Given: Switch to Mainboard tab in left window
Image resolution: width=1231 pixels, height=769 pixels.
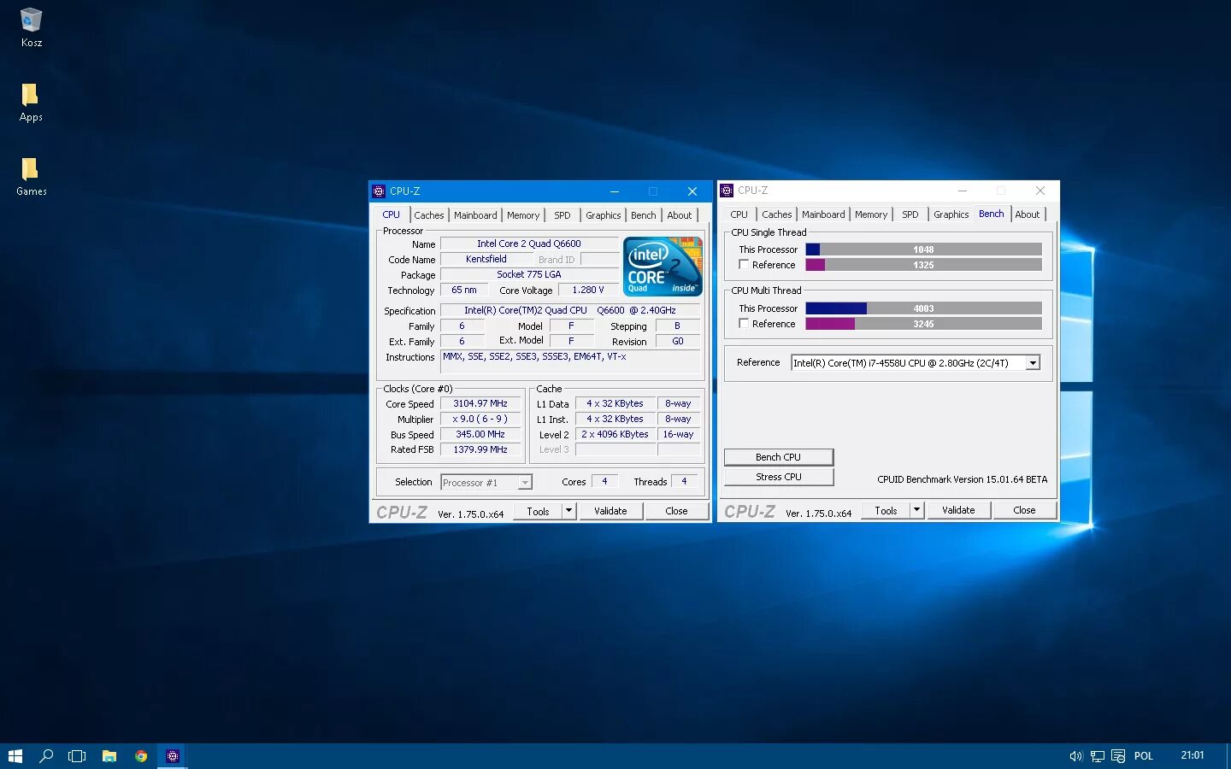Looking at the screenshot, I should pos(475,215).
